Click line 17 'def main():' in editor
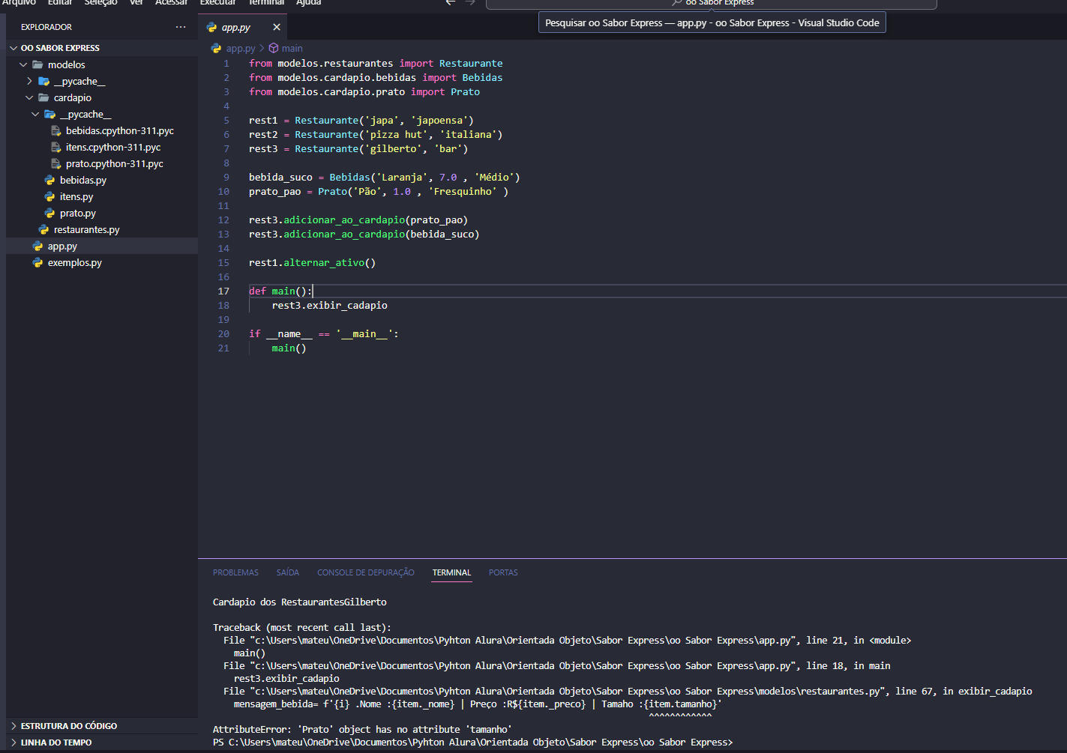The height and width of the screenshot is (753, 1067). tap(280, 291)
